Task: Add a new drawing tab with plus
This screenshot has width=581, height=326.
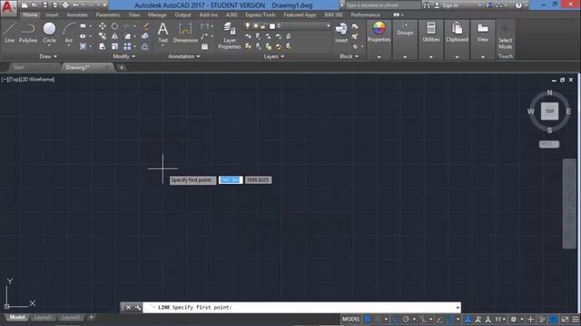Action: pyautogui.click(x=122, y=67)
